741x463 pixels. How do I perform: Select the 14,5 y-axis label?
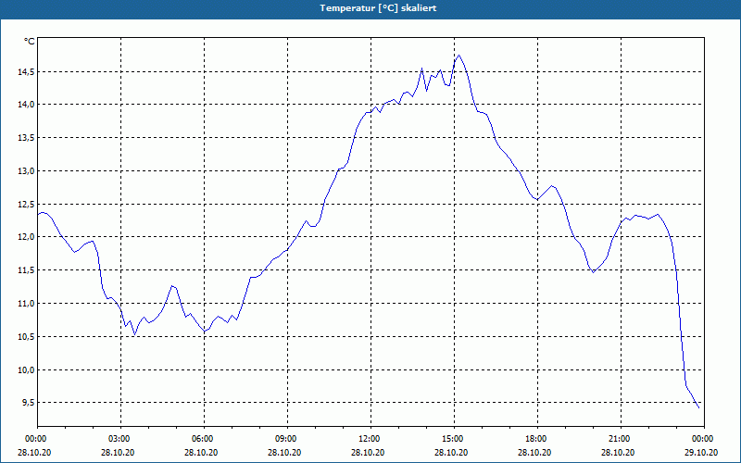pos(26,72)
